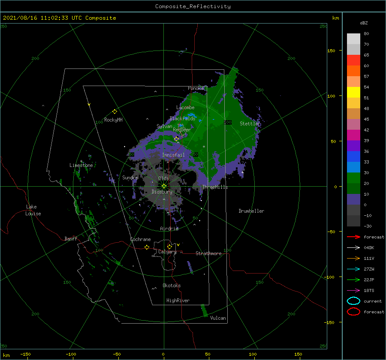The height and width of the screenshot is (360, 386).
Task: Click the Composite_Reflectivity title
Action: click(x=193, y=6)
